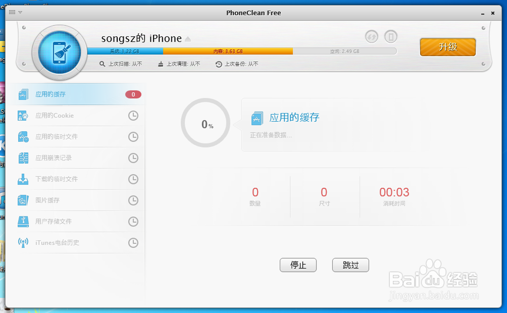Screen dimensions: 507x313
Task: Click the 下载的临时文件 download icon
Action: (23, 179)
